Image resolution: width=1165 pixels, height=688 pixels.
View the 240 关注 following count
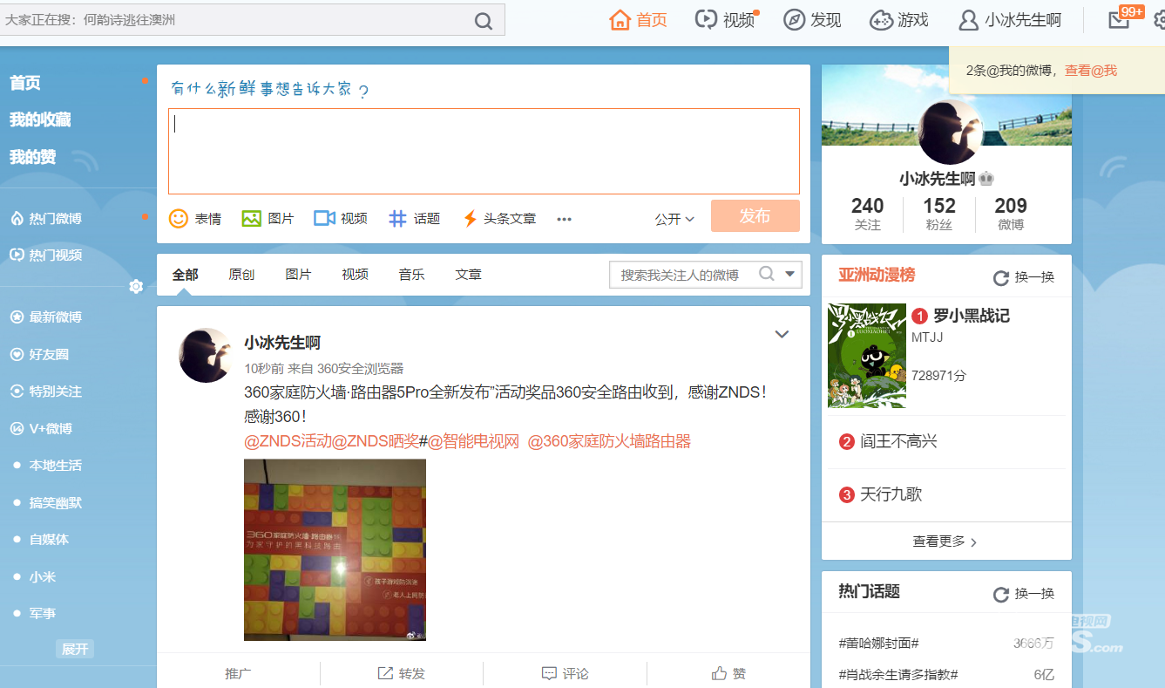(867, 214)
